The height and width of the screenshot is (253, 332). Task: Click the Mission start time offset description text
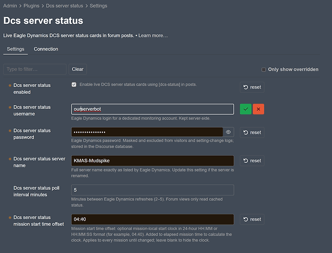152,234
